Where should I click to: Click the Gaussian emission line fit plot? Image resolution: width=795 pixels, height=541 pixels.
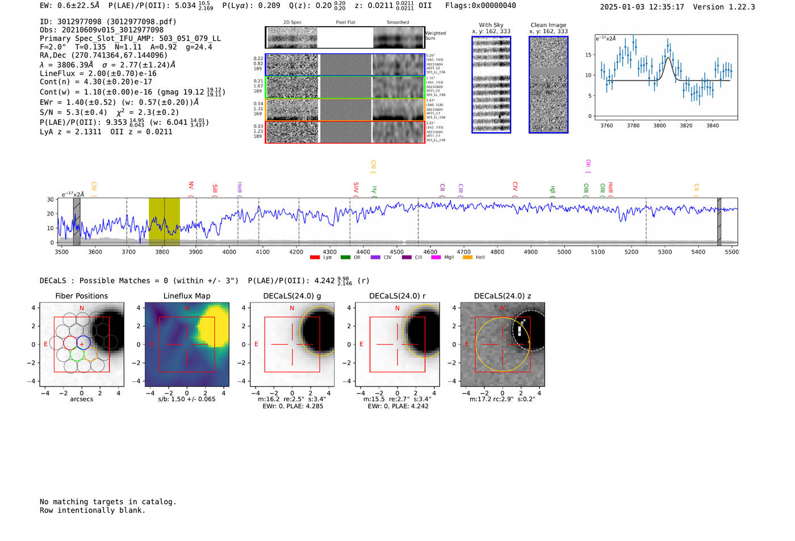coord(666,77)
